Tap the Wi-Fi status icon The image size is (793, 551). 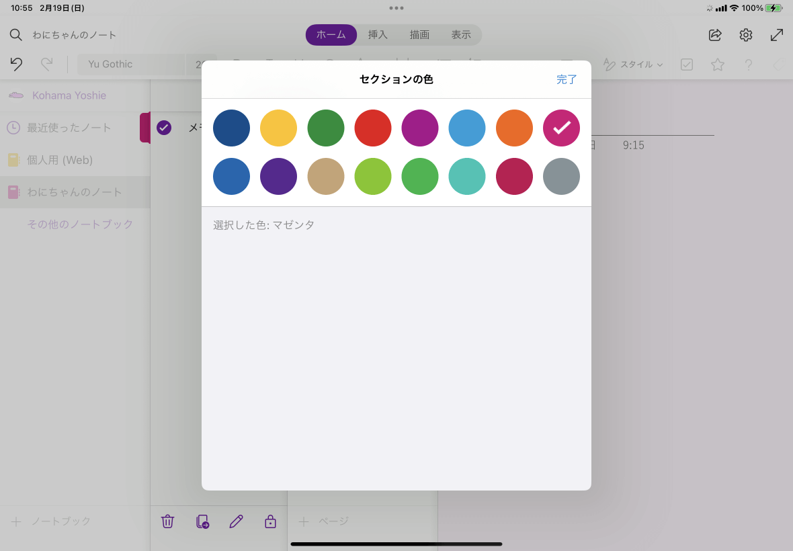(734, 8)
